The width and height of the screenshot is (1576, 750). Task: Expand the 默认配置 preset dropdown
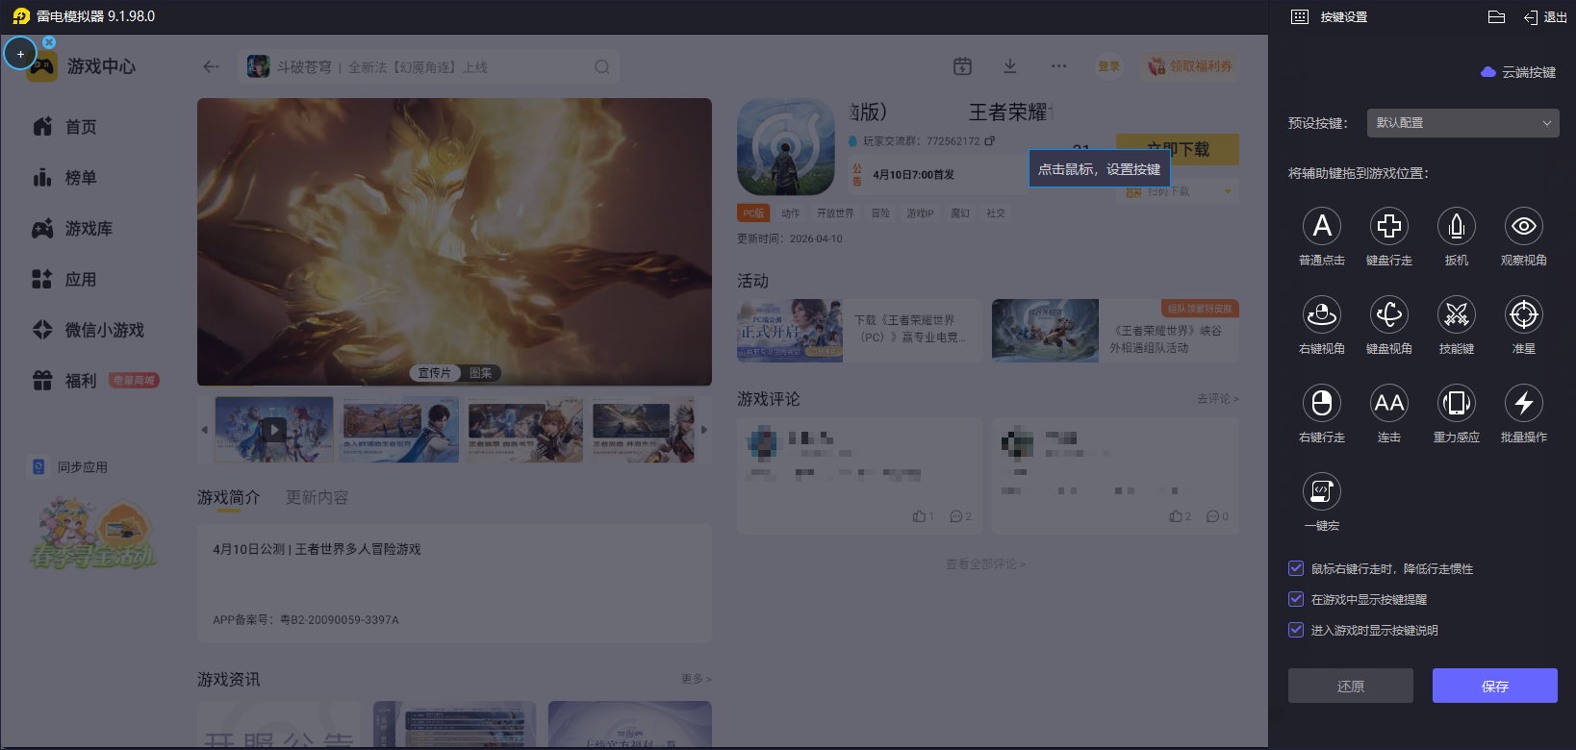pos(1463,123)
